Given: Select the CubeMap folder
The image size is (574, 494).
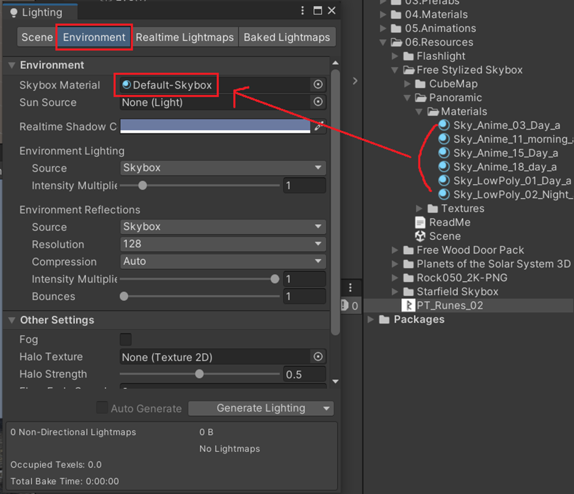Looking at the screenshot, I should (x=446, y=84).
